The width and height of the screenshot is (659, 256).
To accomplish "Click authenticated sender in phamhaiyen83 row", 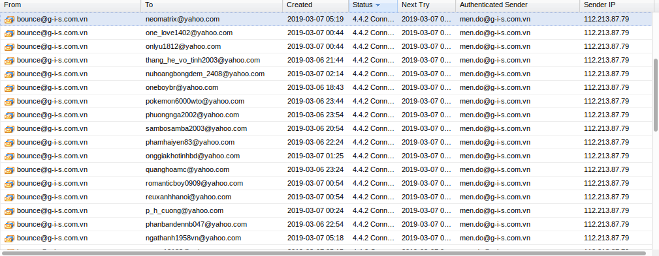I will [494, 143].
